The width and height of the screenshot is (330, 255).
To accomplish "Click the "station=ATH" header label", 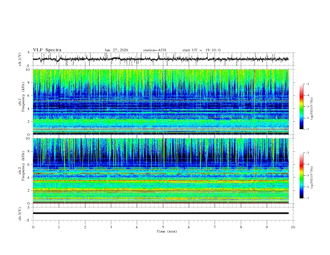I will click(155, 50).
